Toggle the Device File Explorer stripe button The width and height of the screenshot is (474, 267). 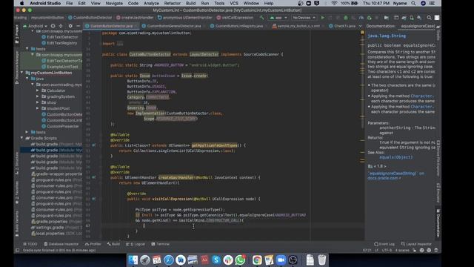[438, 158]
